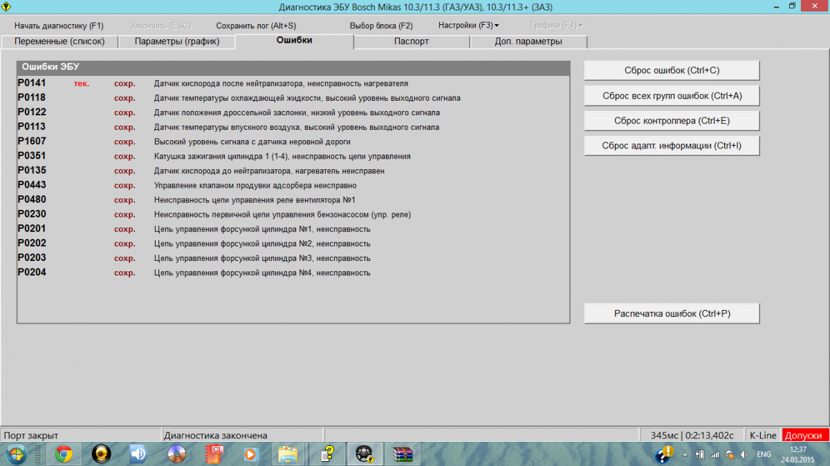Click the rough road sensor error description

[x=261, y=142]
